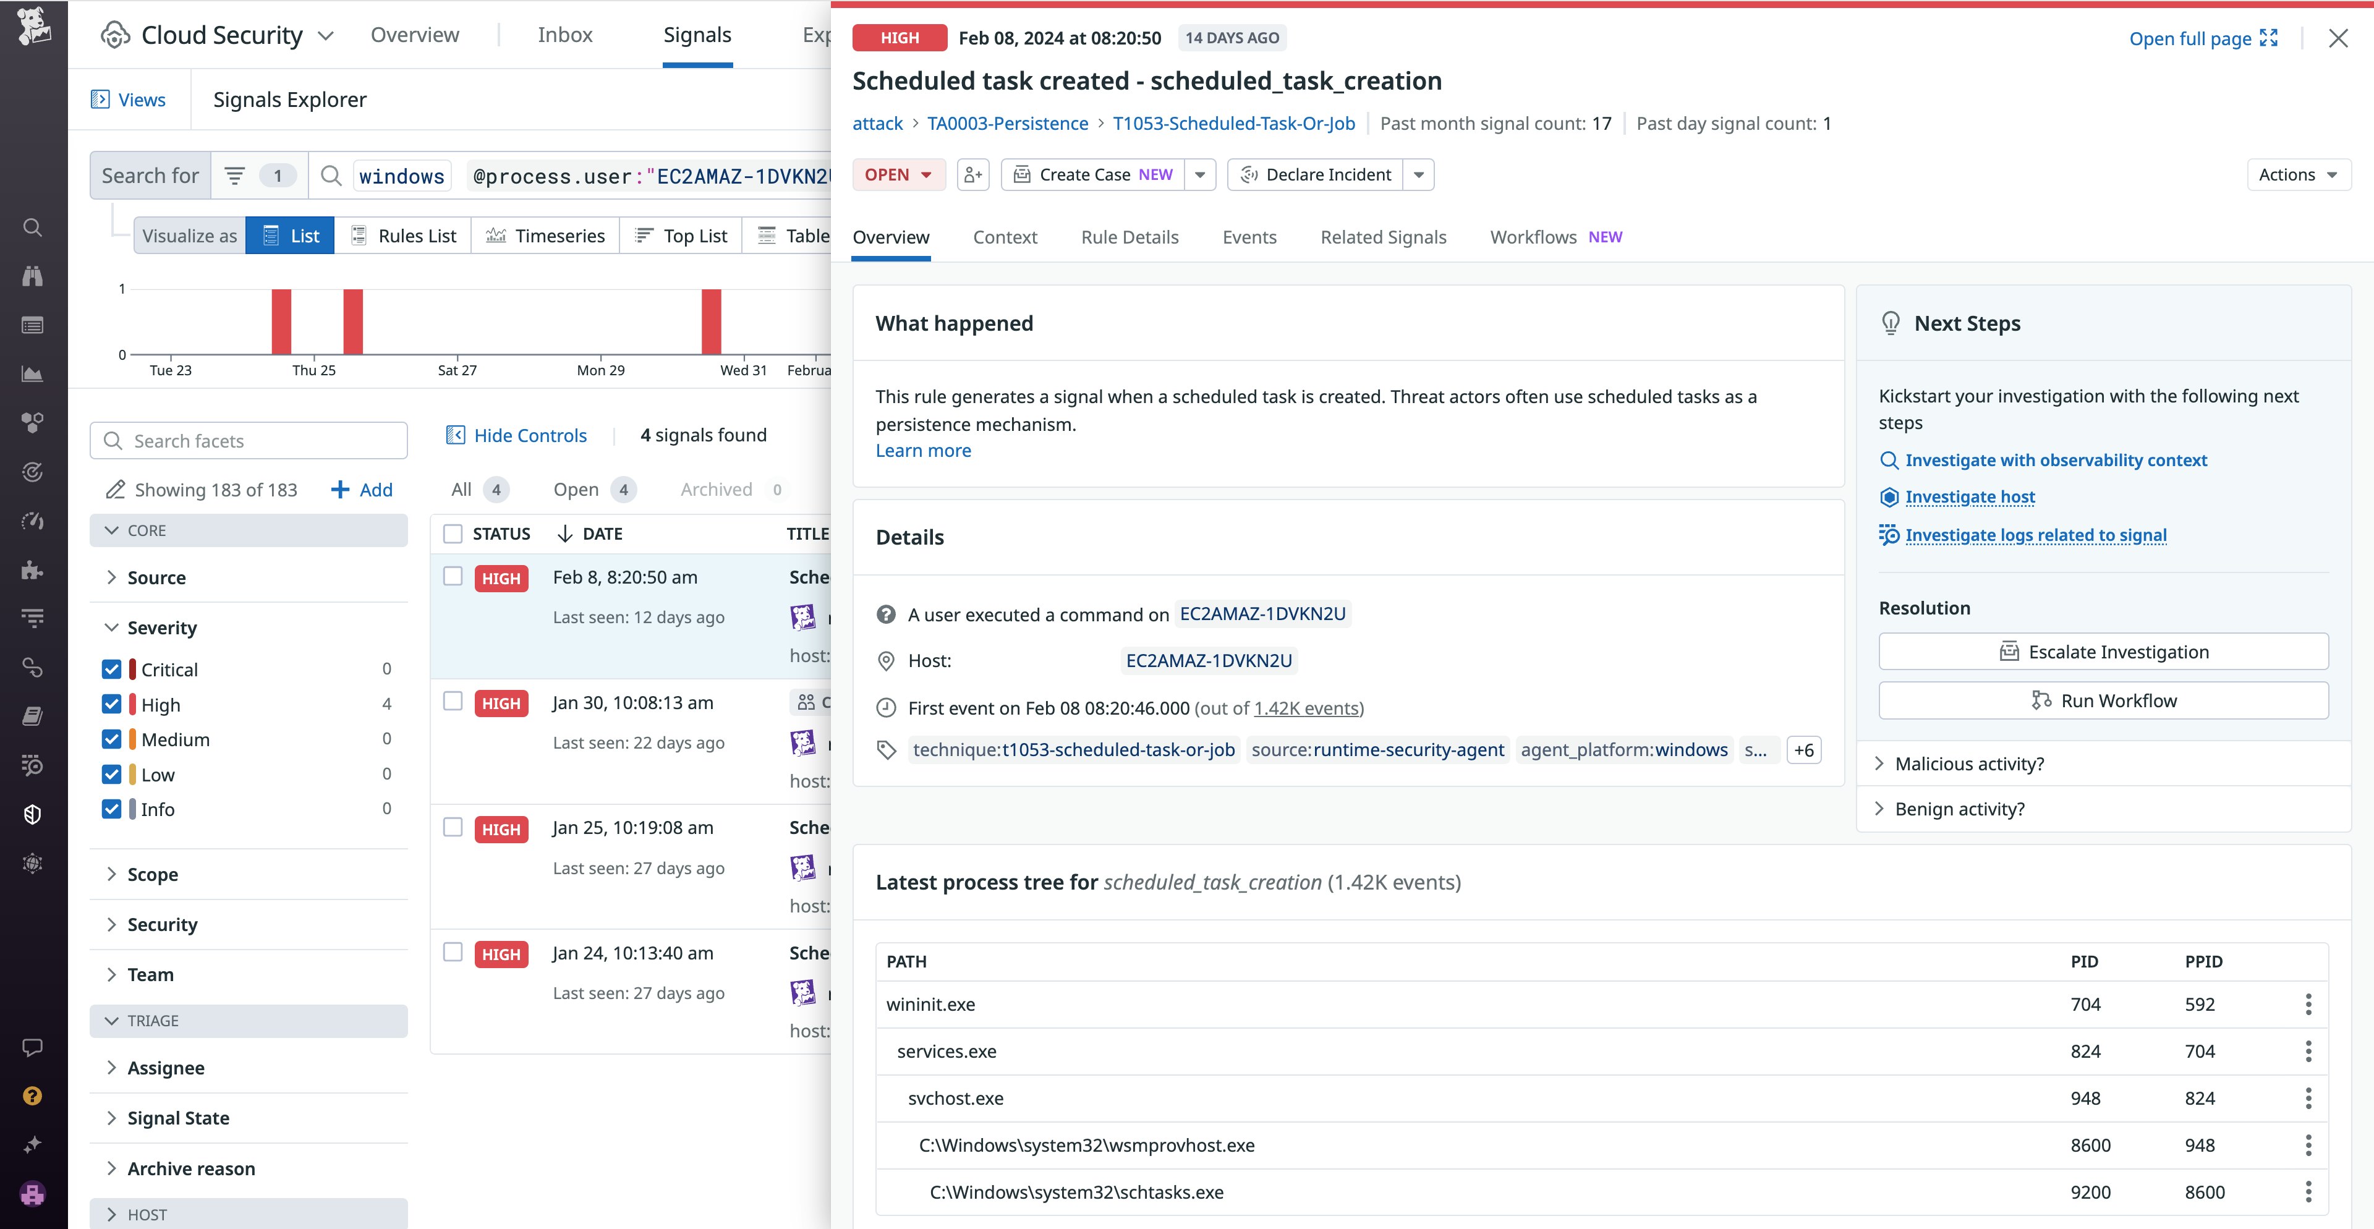Select the Search icon in the left sidebar
The image size is (2374, 1229).
coord(33,228)
